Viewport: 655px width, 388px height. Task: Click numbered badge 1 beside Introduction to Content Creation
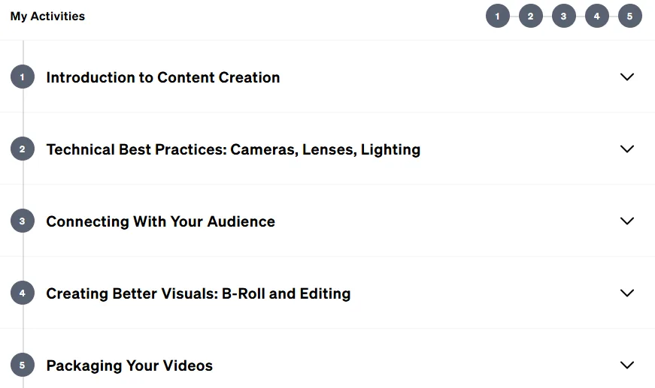[23, 77]
